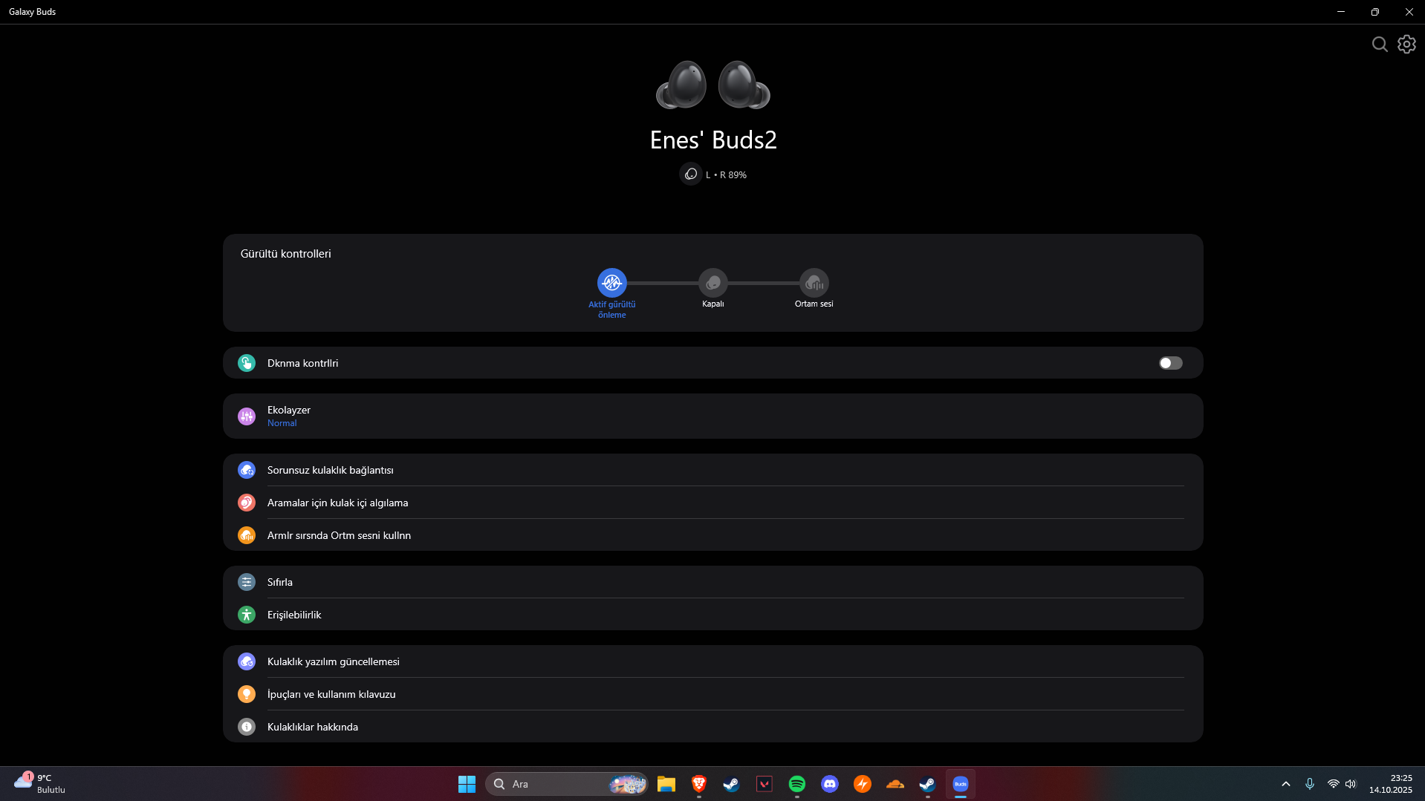Open the Erişilebilirlik settings
This screenshot has height=801, width=1425.
pyautogui.click(x=712, y=615)
